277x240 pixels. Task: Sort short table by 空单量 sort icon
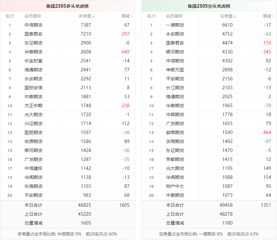[x=235, y=16]
